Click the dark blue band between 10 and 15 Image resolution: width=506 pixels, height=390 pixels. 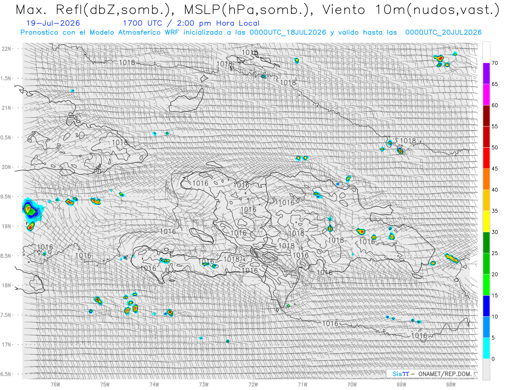(x=486, y=306)
